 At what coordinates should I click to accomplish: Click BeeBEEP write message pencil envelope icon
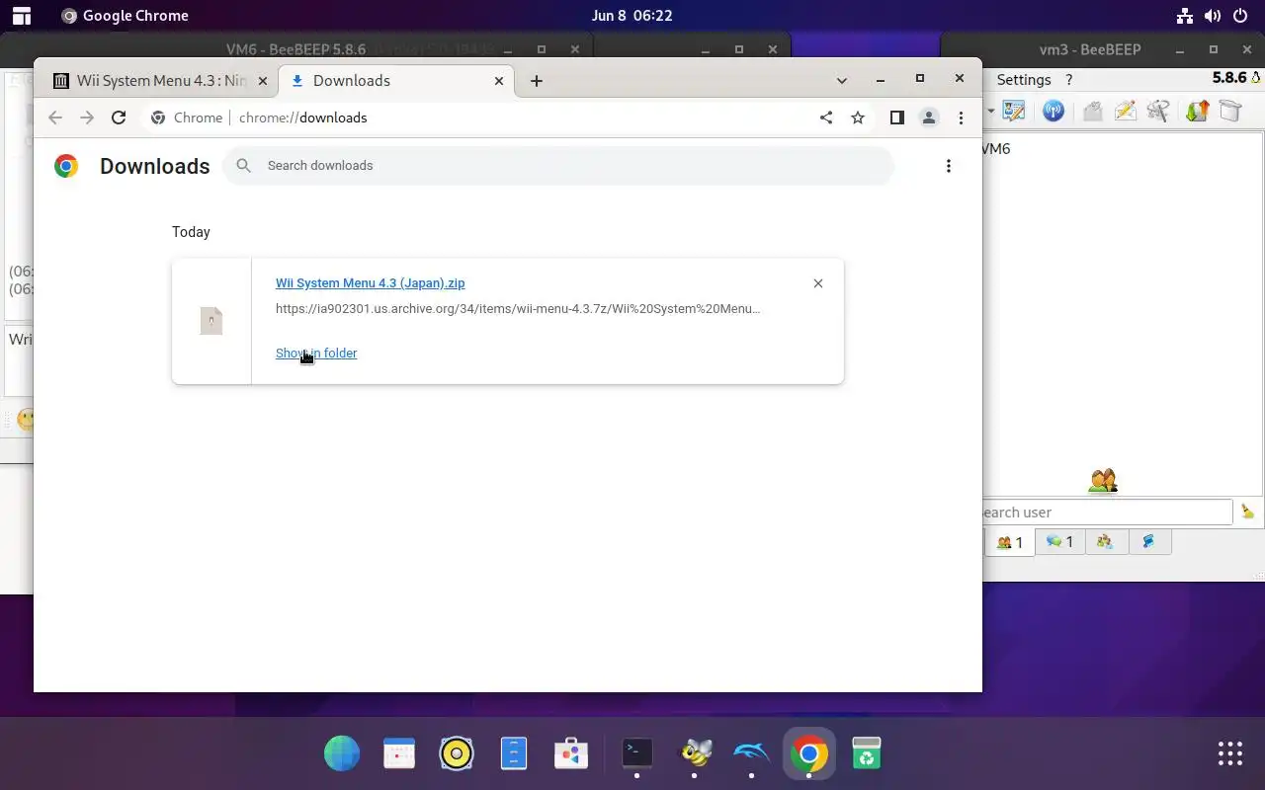[1125, 111]
